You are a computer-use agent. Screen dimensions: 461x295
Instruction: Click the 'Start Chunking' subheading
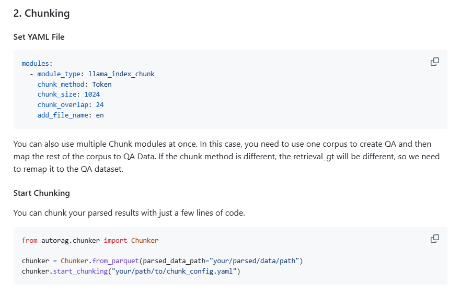pos(41,193)
